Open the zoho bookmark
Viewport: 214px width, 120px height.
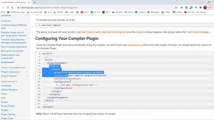click(x=85, y=12)
